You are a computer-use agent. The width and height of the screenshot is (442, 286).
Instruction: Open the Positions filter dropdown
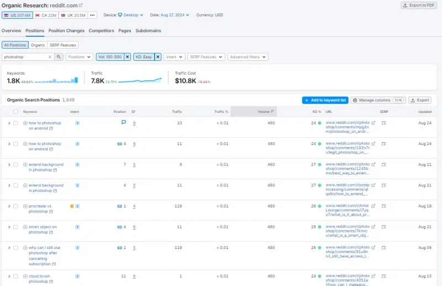pos(80,57)
